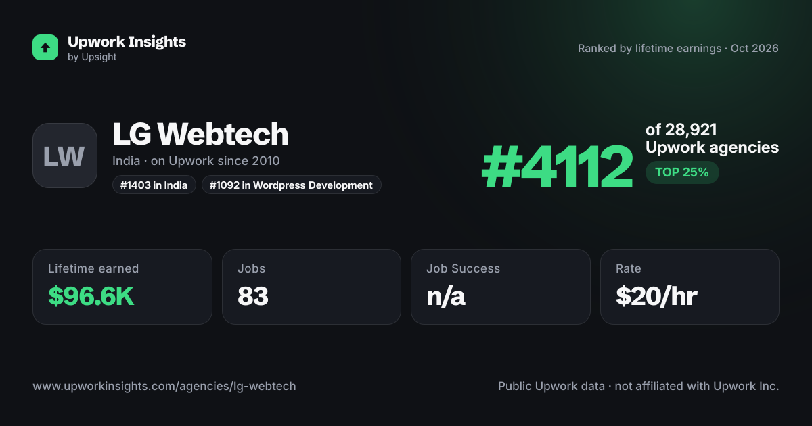812x426 pixels.
Task: Click the #1403 in India badge
Action: click(x=154, y=185)
